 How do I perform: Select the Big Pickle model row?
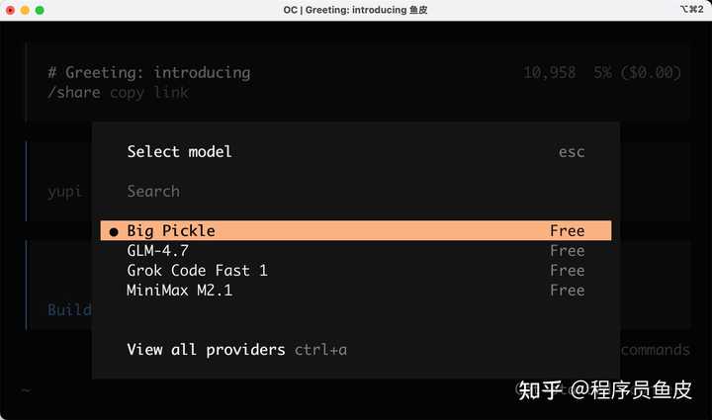pyautogui.click(x=356, y=230)
